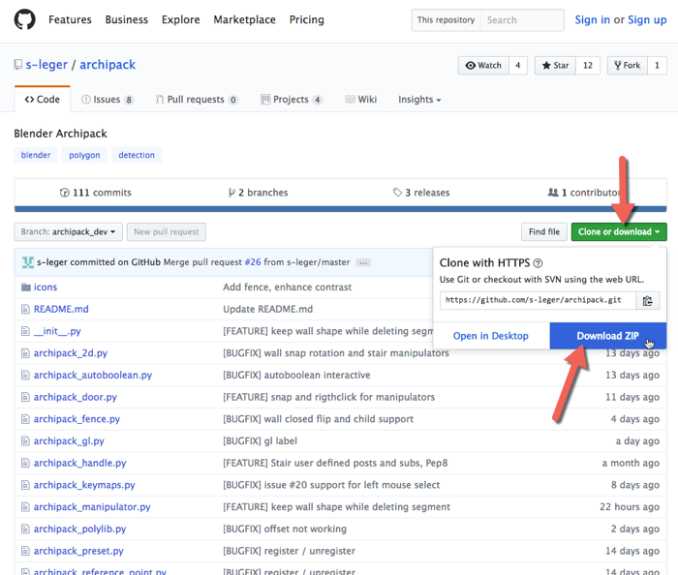
Task: Click file icon next to README.md
Action: 25,310
